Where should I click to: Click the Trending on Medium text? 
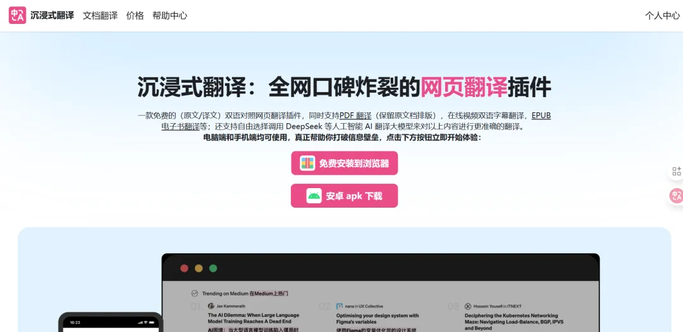coord(225,293)
